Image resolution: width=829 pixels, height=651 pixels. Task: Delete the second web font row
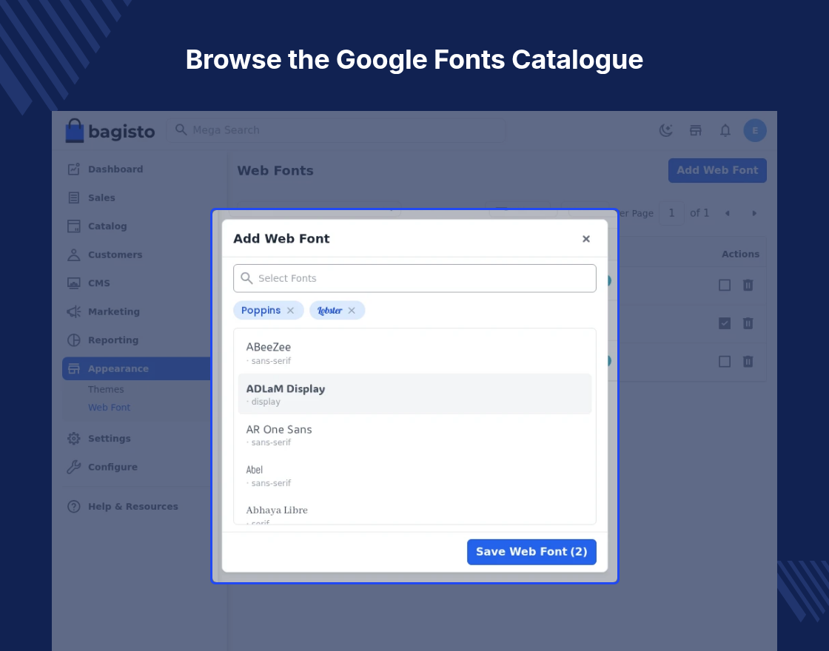pos(748,323)
